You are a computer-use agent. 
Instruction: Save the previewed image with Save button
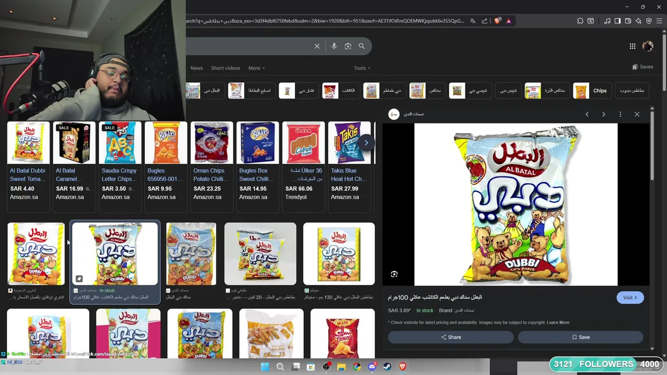(x=580, y=337)
